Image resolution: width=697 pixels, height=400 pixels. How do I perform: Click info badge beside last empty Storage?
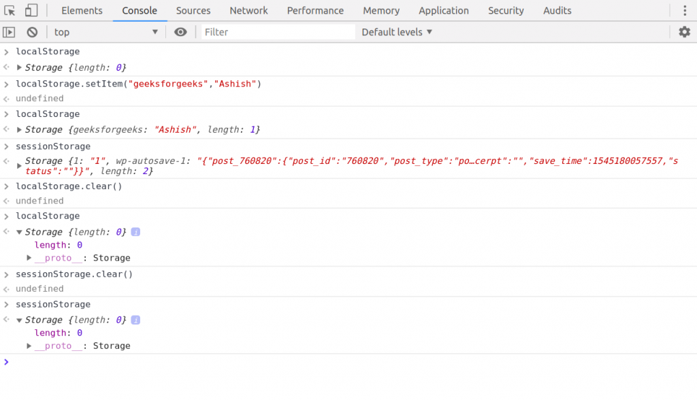coord(135,320)
